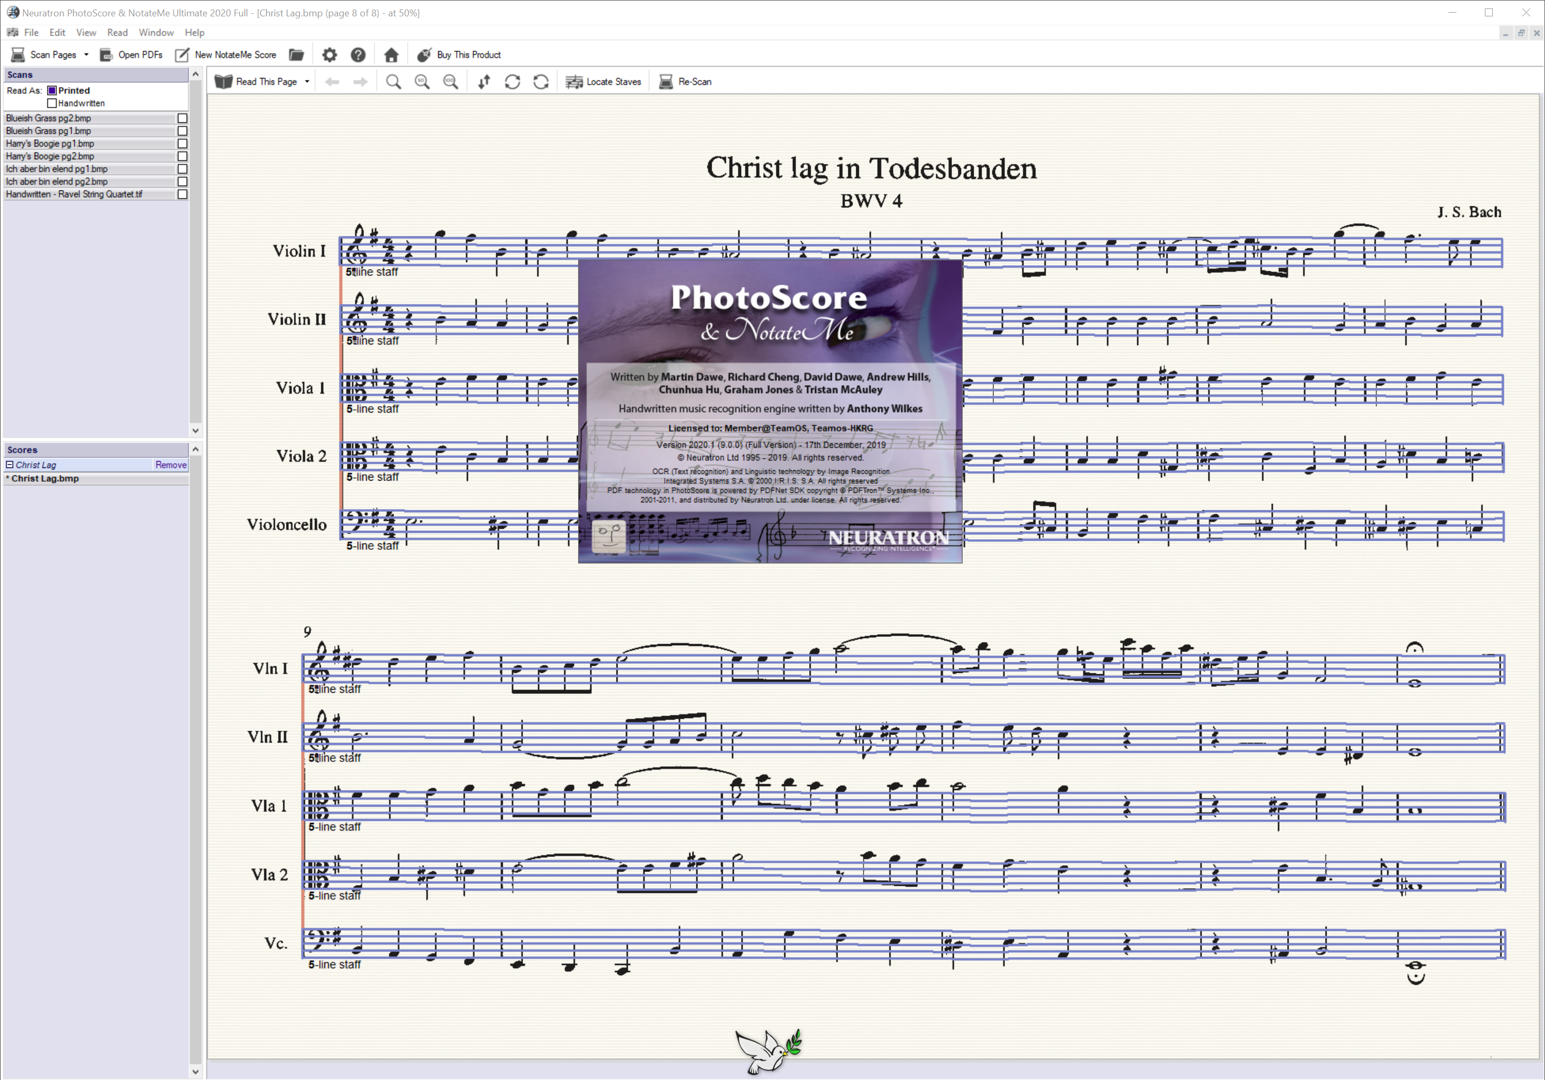The image size is (1545, 1080).
Task: Select the Christ Lag.bmp page in Scores
Action: click(96, 479)
